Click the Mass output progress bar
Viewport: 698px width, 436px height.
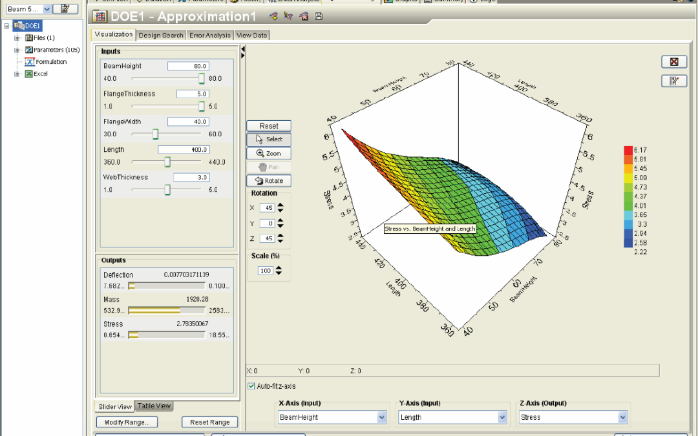point(167,311)
